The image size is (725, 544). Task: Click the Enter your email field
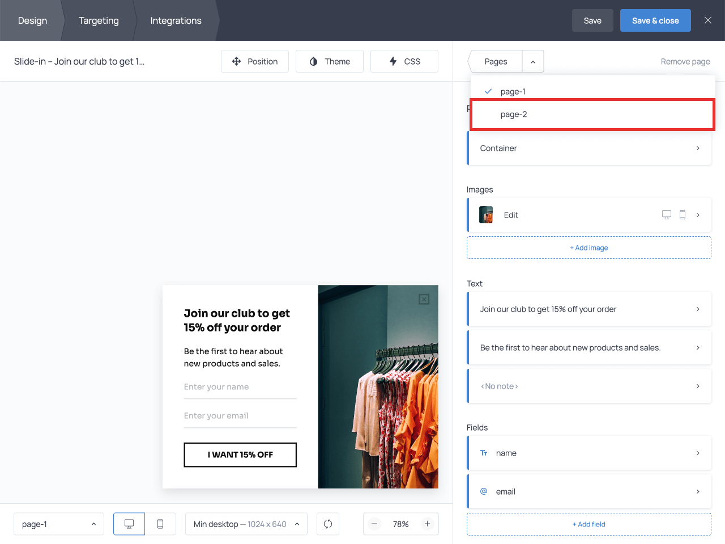(240, 416)
